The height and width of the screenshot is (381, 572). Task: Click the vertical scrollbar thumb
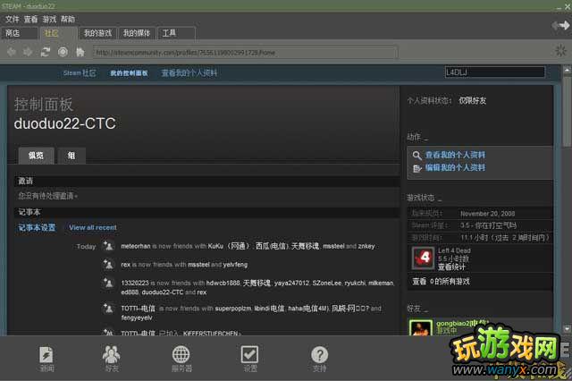click(567, 111)
